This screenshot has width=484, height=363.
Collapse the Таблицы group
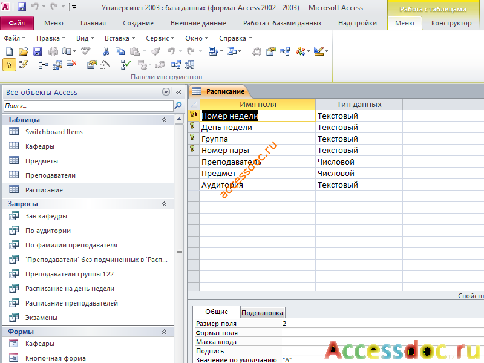click(164, 120)
